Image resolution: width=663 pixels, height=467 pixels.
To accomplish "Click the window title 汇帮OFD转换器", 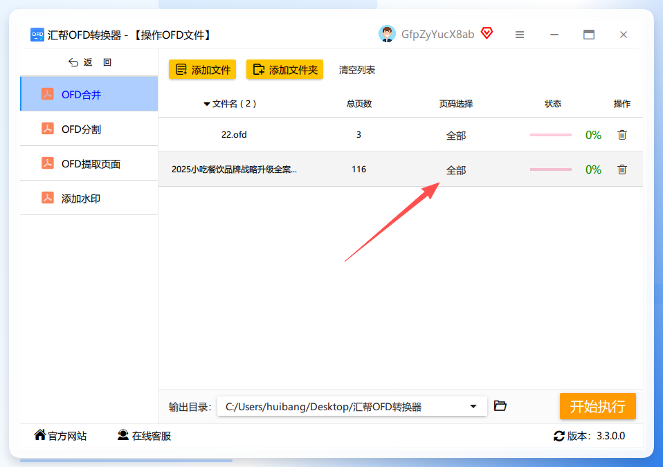I will pos(84,35).
